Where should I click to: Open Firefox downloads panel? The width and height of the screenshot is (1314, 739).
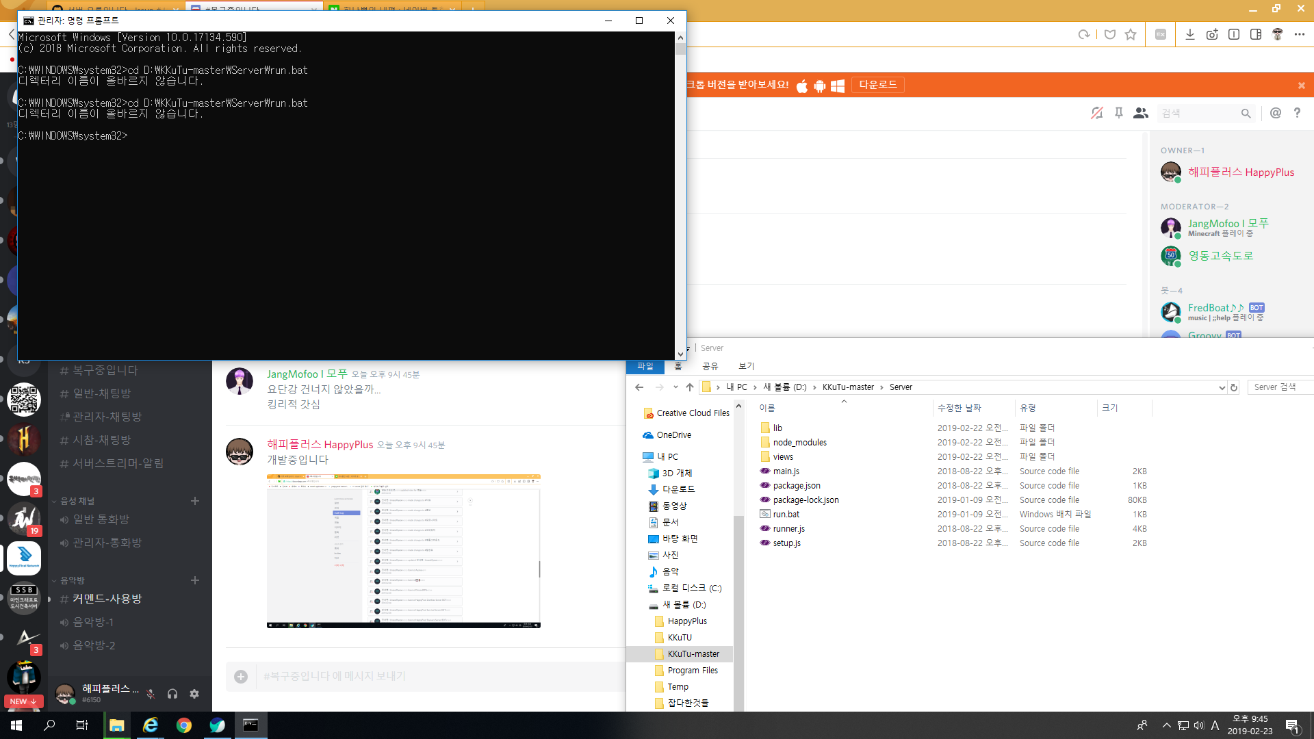click(1189, 34)
